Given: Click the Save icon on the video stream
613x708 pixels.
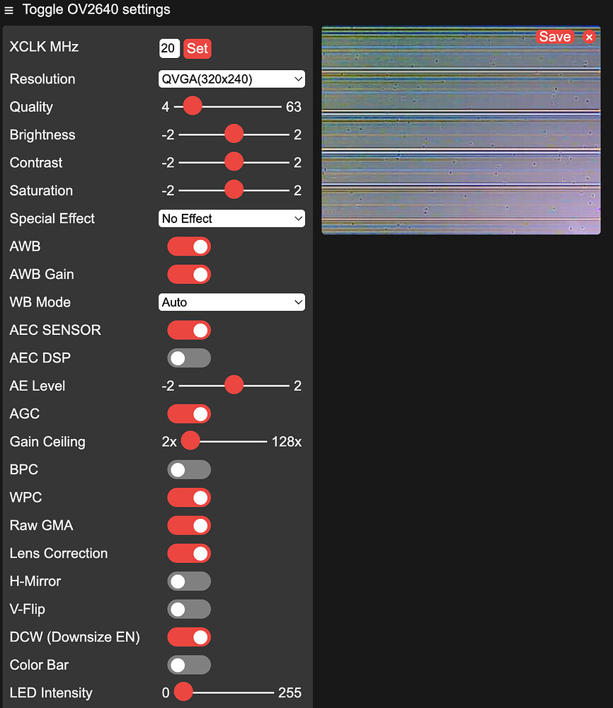Looking at the screenshot, I should tap(555, 36).
